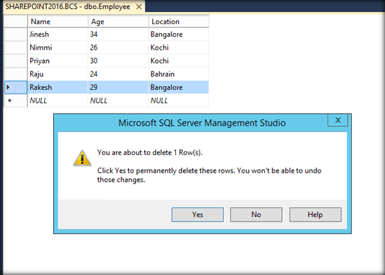Select Nimmi's age cell showing 26
This screenshot has height=275, width=385.
[118, 48]
